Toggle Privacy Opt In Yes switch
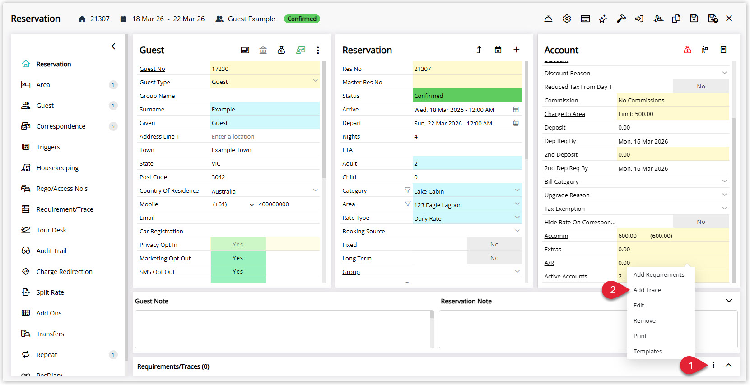The width and height of the screenshot is (750, 385). (x=238, y=244)
